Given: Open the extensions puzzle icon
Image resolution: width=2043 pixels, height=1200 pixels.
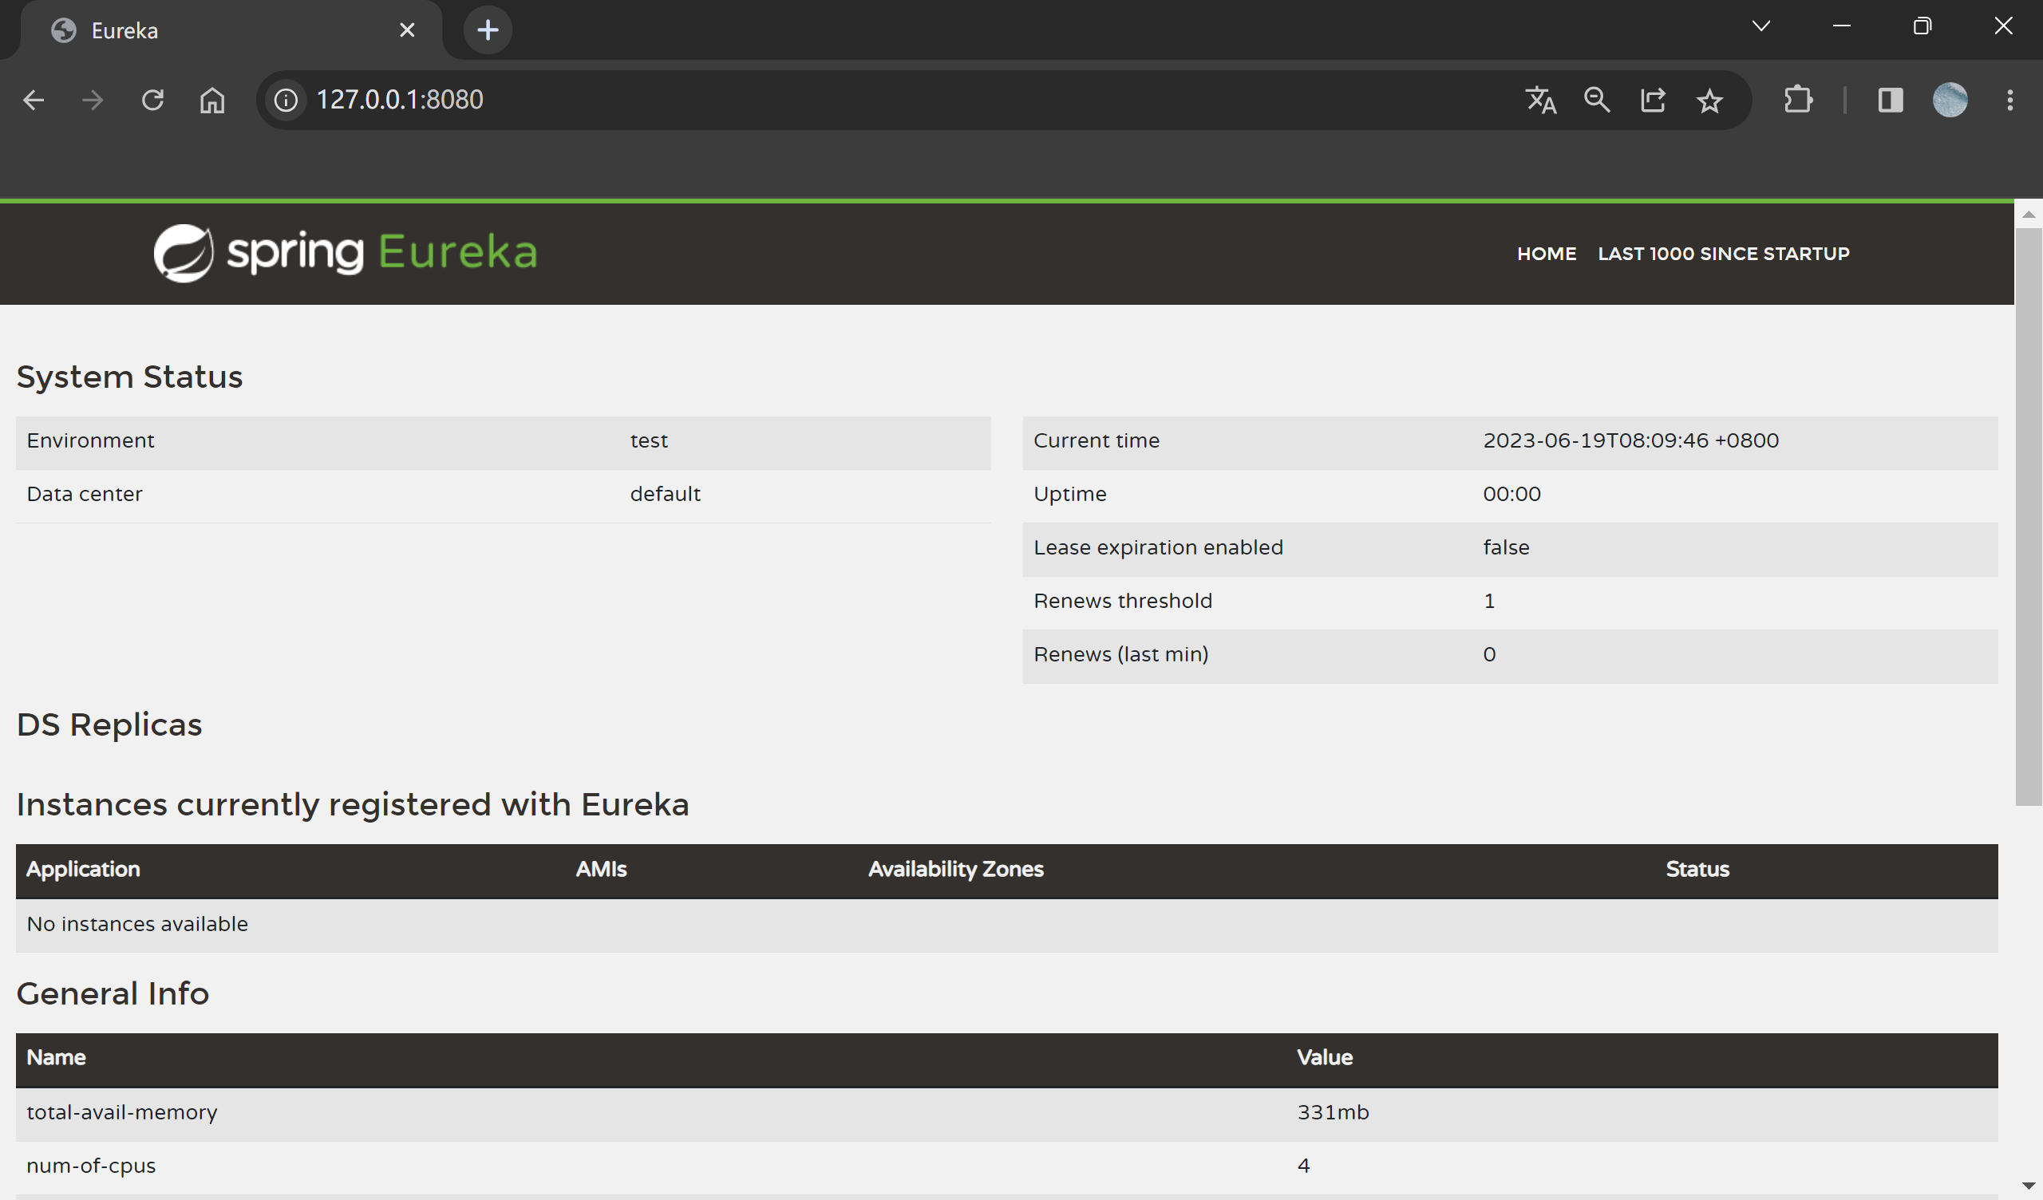Looking at the screenshot, I should [1797, 100].
